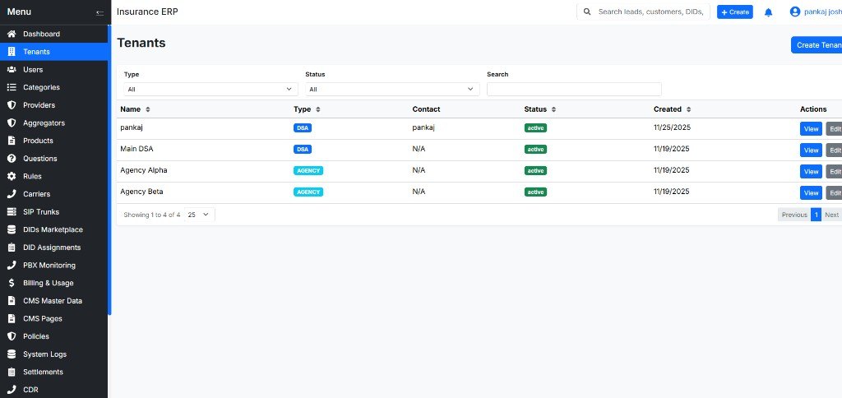Click the System Logs database icon
The image size is (842, 398).
pos(12,354)
